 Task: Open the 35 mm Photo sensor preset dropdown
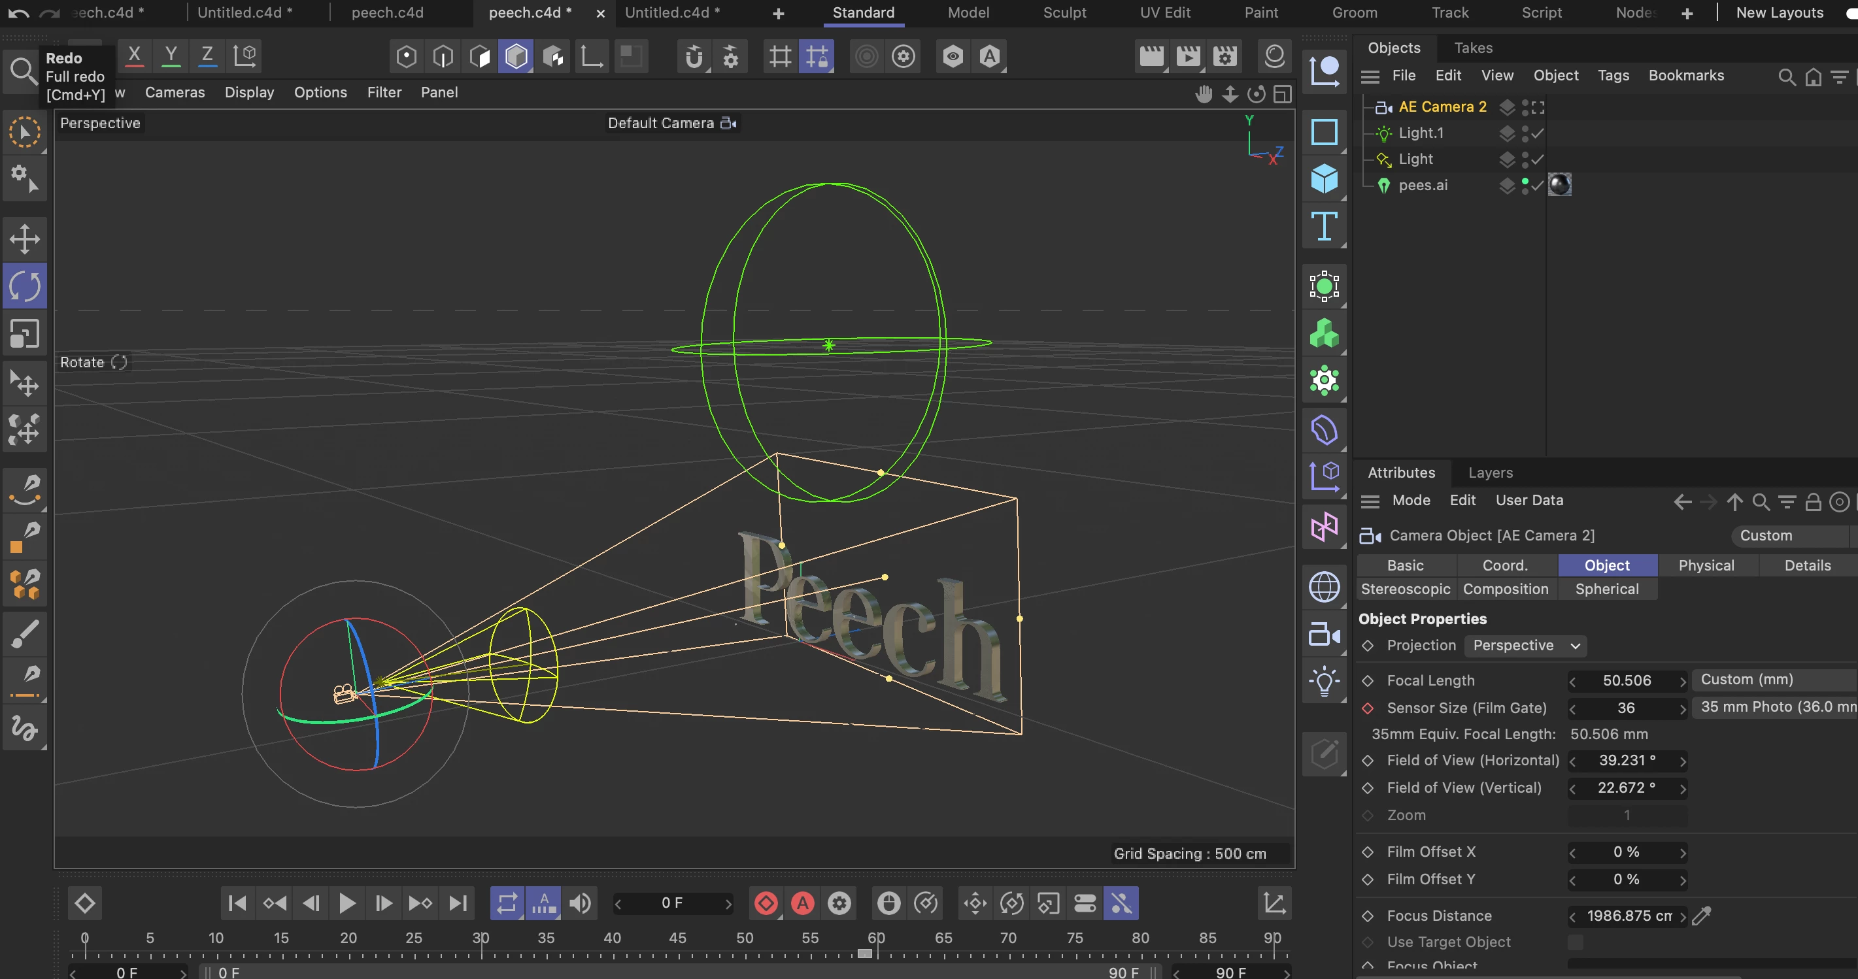1774,706
